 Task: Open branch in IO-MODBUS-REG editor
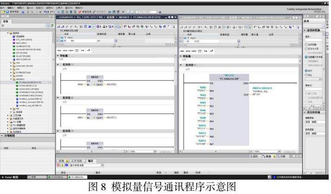[205, 51]
